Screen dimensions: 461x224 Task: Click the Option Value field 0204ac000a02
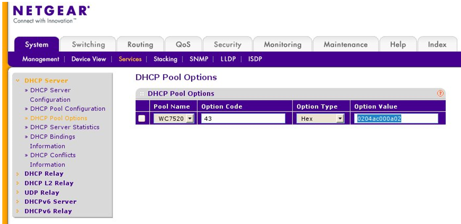[396, 119]
